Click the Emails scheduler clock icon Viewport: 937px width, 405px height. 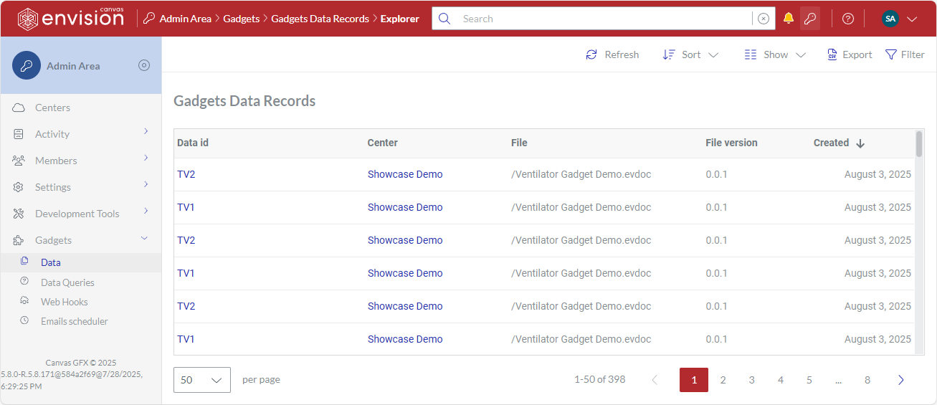pos(24,320)
